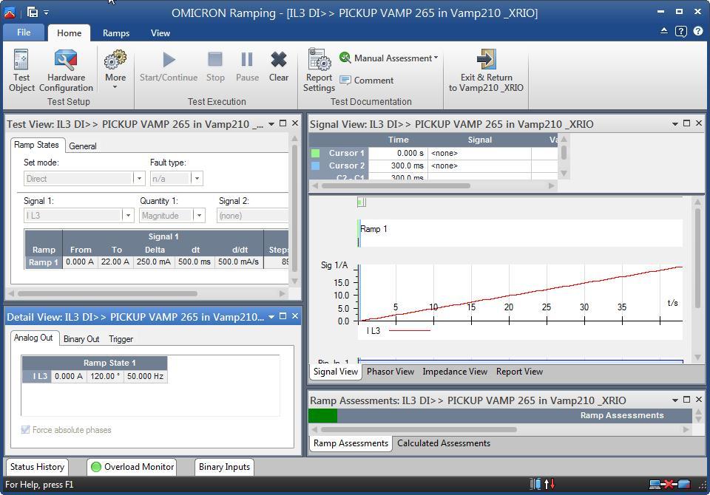Select the Analog Out tab
The image size is (710, 495).
33,338
